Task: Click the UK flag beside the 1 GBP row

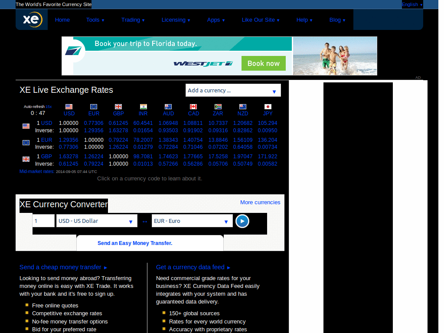Action: [x=26, y=159]
